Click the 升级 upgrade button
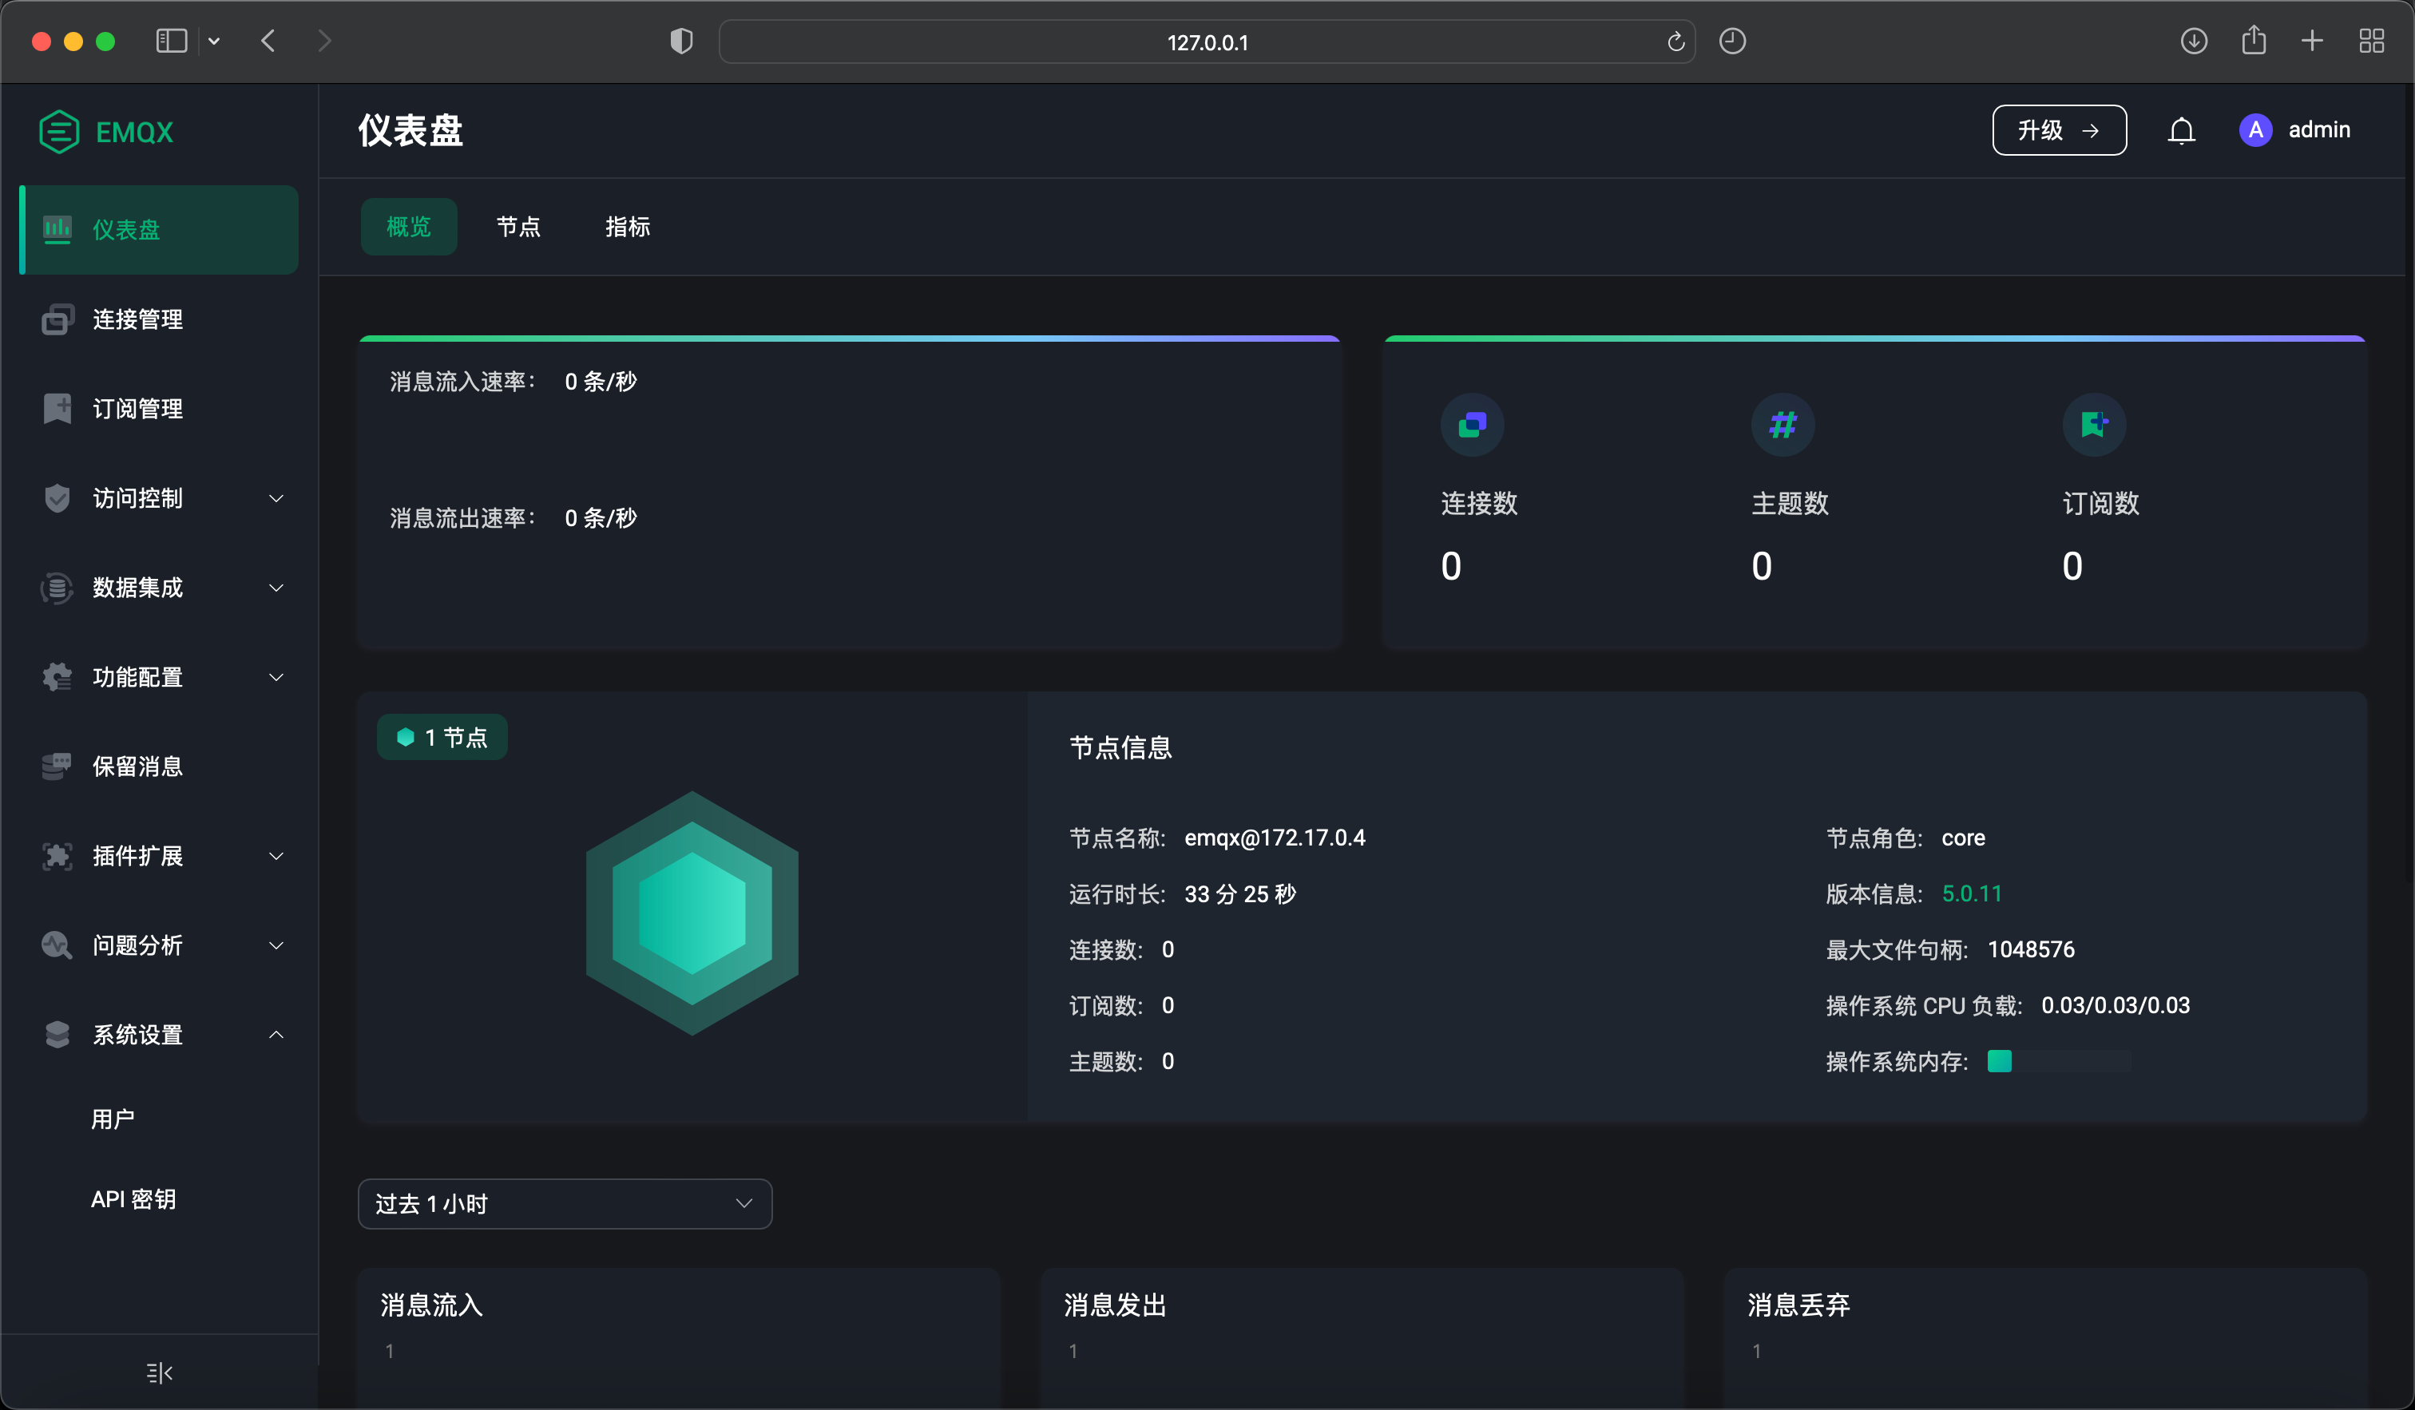Screen dimensions: 2415x1410 [x=2059, y=129]
